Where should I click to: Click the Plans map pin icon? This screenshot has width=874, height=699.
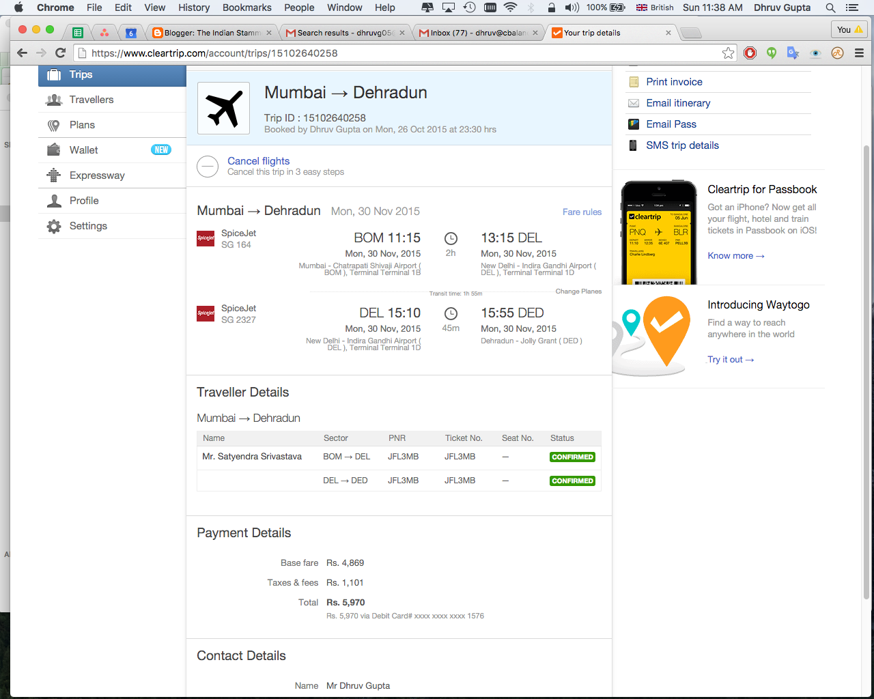tap(54, 125)
